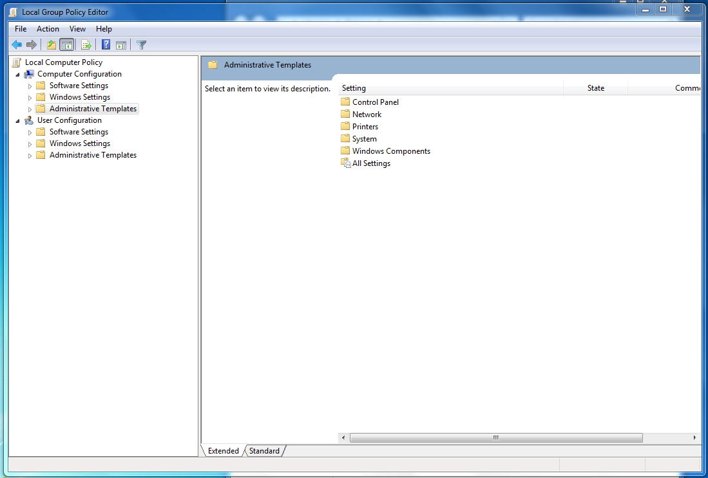Toggle the Show/Hide Action Pane icon
708x478 pixels.
point(121,44)
